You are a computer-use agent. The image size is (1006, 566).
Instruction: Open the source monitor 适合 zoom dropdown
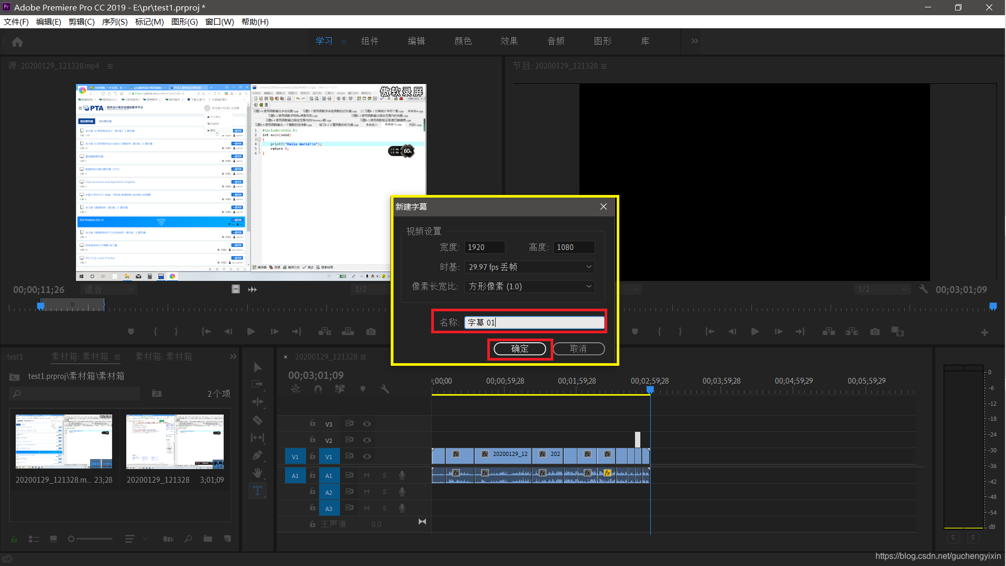pos(109,289)
